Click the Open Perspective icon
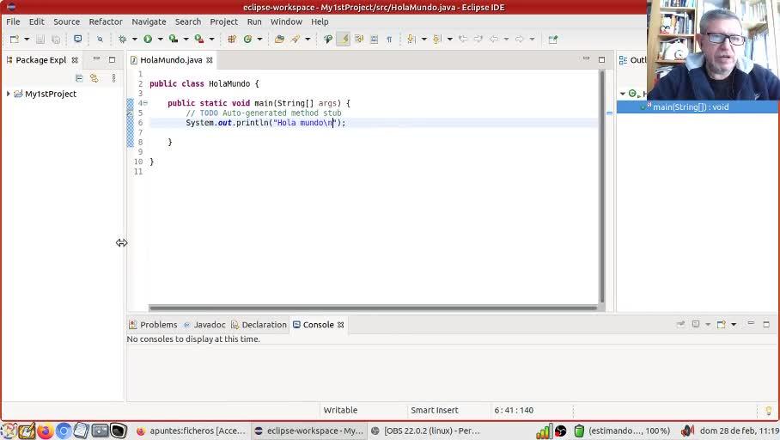This screenshot has width=780, height=440. pyautogui.click(x=552, y=39)
